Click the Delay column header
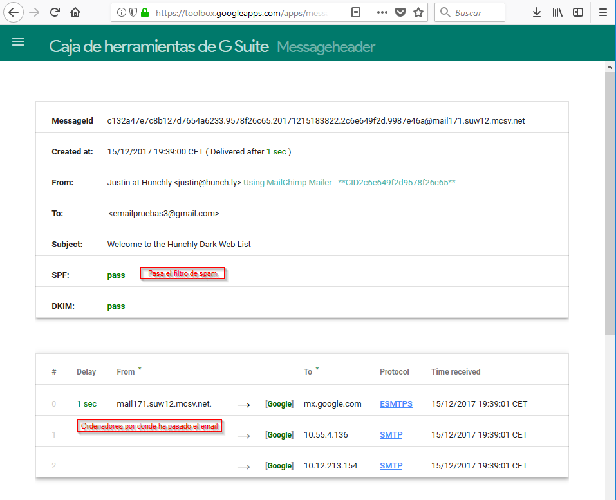This screenshot has width=616, height=500. (x=86, y=372)
